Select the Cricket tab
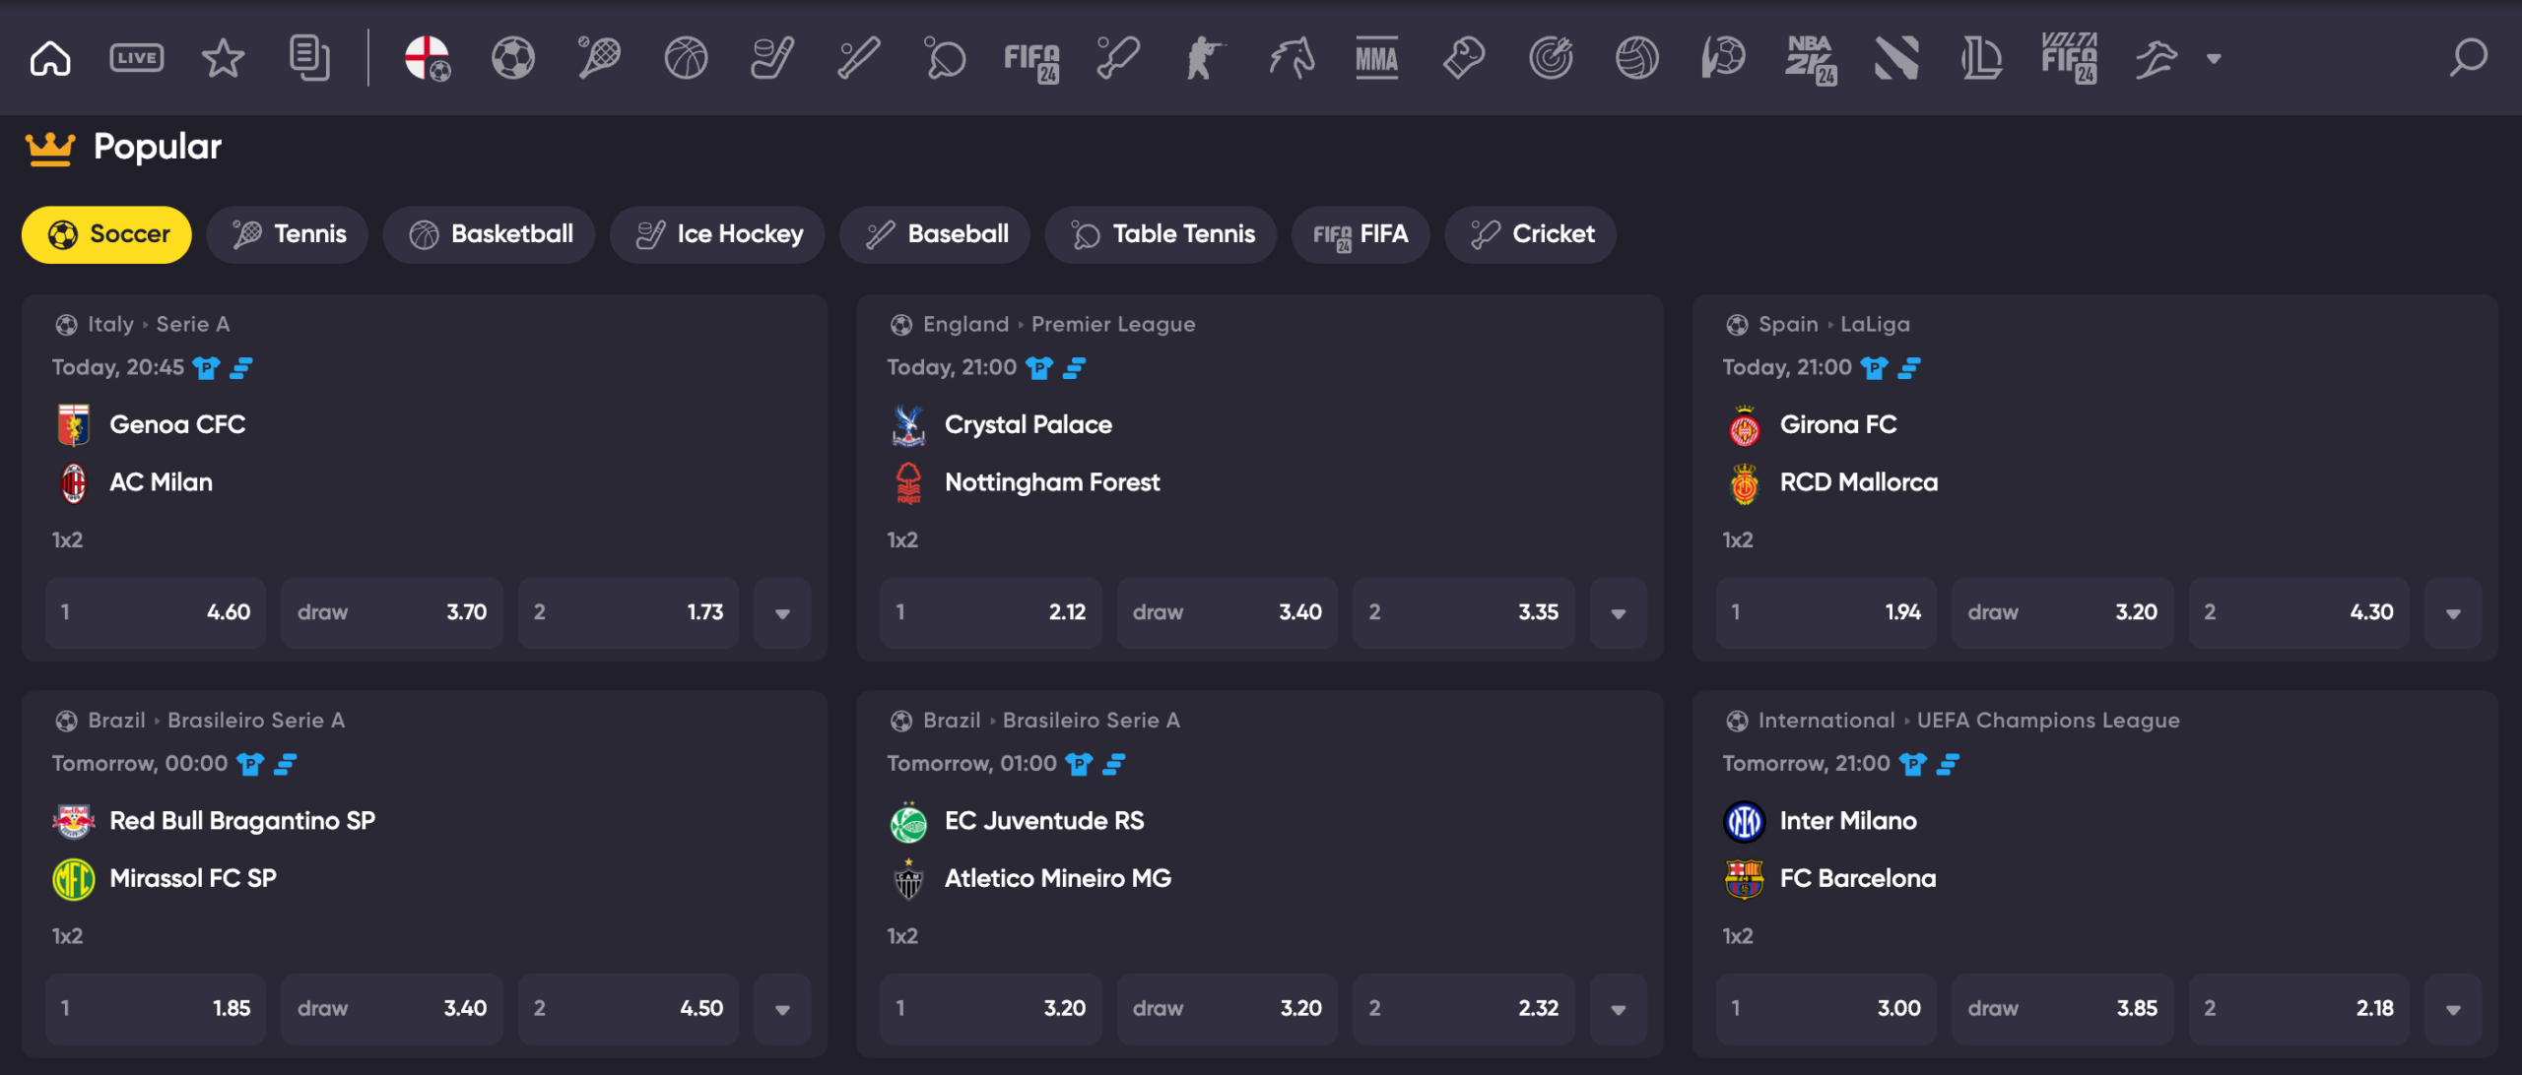The width and height of the screenshot is (2522, 1075). [x=1531, y=234]
